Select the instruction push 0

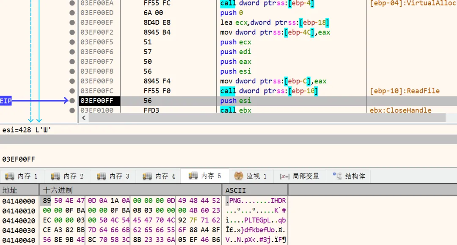(232, 13)
